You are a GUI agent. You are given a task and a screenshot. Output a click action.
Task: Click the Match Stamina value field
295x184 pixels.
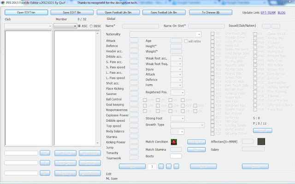pos(176,149)
